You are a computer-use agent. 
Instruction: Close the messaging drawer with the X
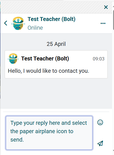pyautogui.click(x=106, y=7)
